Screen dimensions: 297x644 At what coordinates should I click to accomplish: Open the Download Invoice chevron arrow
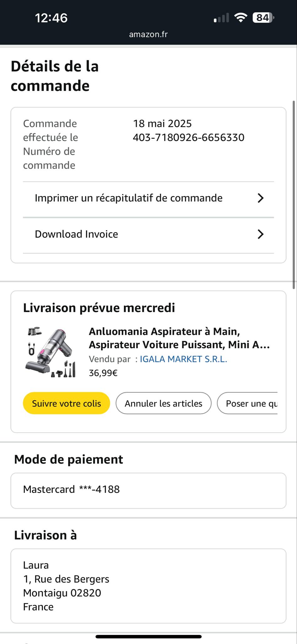pos(260,234)
